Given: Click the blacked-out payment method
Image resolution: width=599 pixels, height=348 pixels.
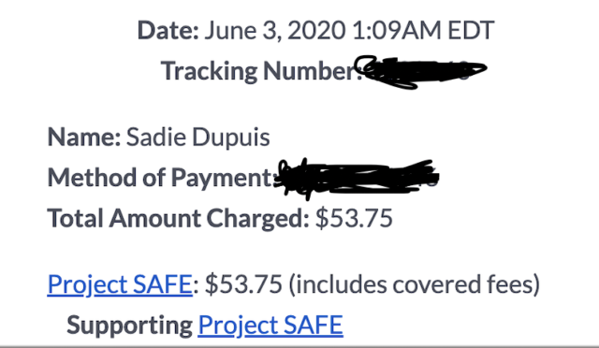Looking at the screenshot, I should click(x=358, y=178).
